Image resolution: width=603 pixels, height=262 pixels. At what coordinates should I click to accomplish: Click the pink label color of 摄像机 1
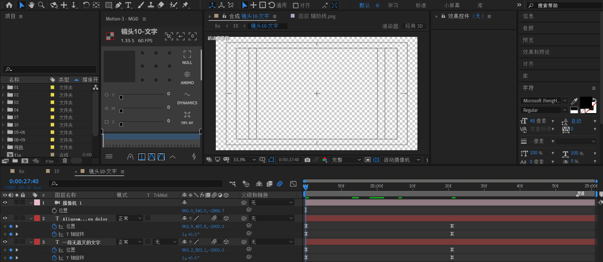(37, 202)
